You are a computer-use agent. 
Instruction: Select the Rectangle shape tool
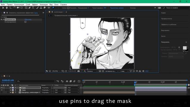[26, 8]
